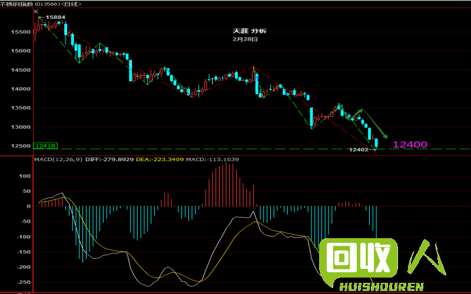Click the 12500 price axis label
This screenshot has height=294, width=471.
[21, 146]
